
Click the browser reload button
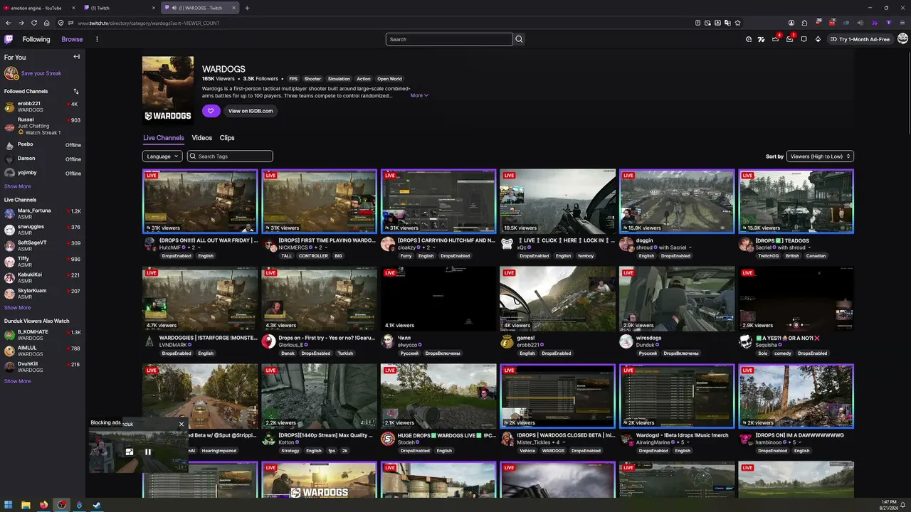tap(33, 23)
